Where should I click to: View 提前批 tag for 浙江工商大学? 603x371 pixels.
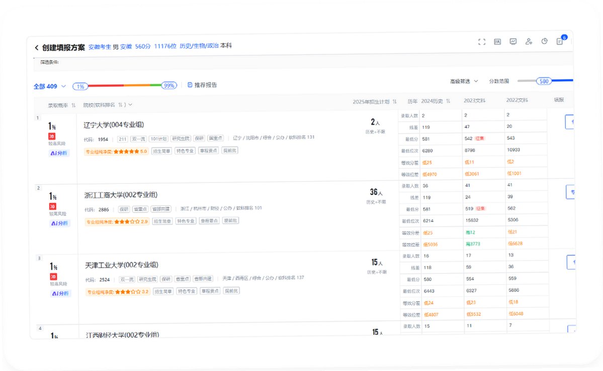point(231,221)
